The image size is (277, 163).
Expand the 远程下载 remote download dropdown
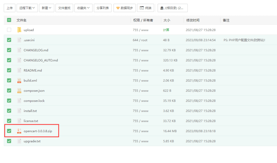pos(27,8)
